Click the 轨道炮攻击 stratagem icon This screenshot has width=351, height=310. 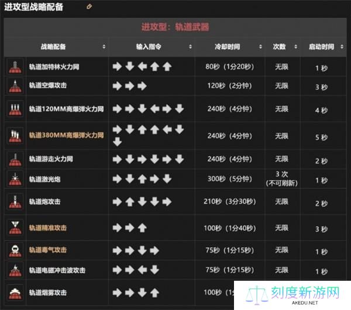[15, 202]
